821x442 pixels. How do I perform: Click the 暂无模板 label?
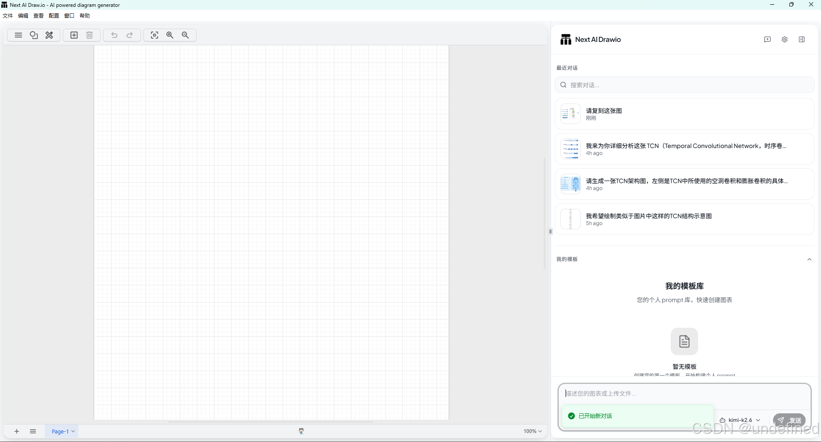point(684,367)
